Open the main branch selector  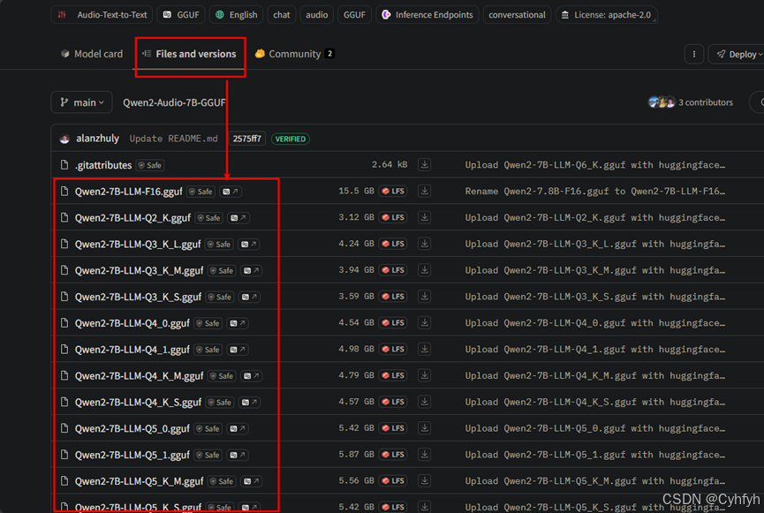click(81, 102)
